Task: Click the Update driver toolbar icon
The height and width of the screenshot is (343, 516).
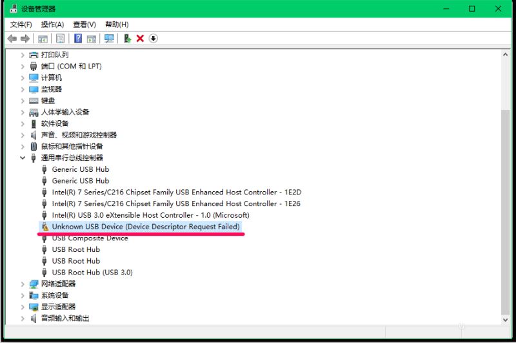Action: (x=128, y=39)
